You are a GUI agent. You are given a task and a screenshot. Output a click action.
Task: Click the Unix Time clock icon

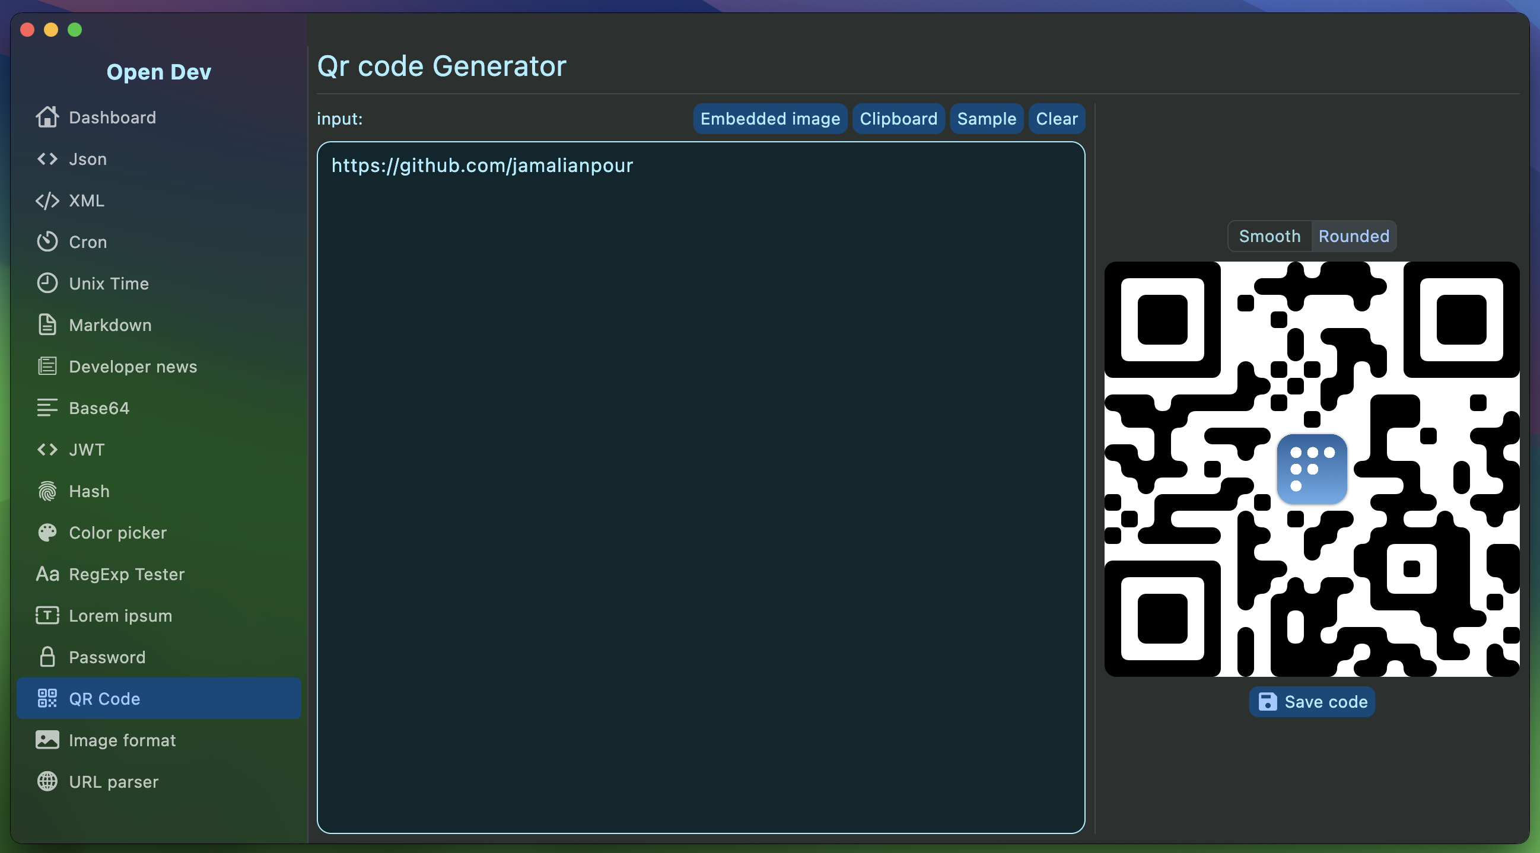[47, 284]
